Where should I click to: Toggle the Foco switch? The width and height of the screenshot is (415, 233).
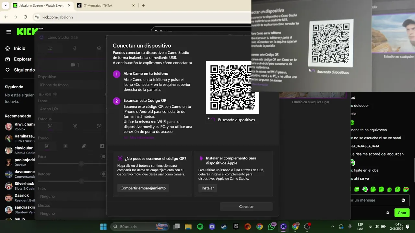pos(103,157)
